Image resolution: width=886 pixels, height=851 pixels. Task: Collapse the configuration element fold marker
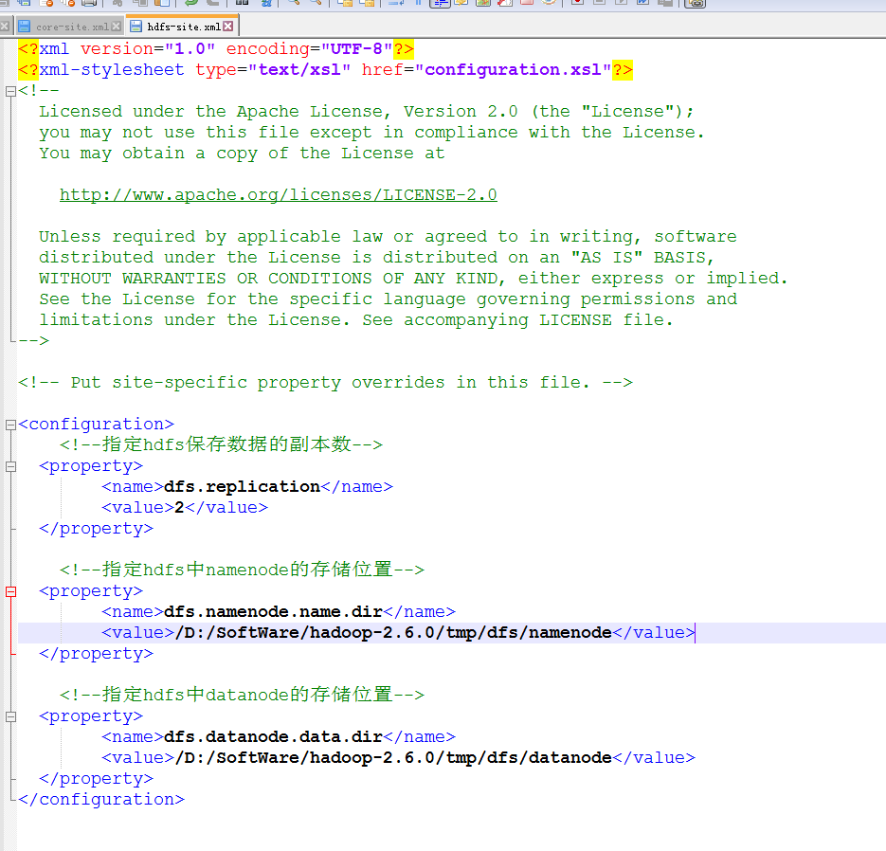tap(10, 425)
